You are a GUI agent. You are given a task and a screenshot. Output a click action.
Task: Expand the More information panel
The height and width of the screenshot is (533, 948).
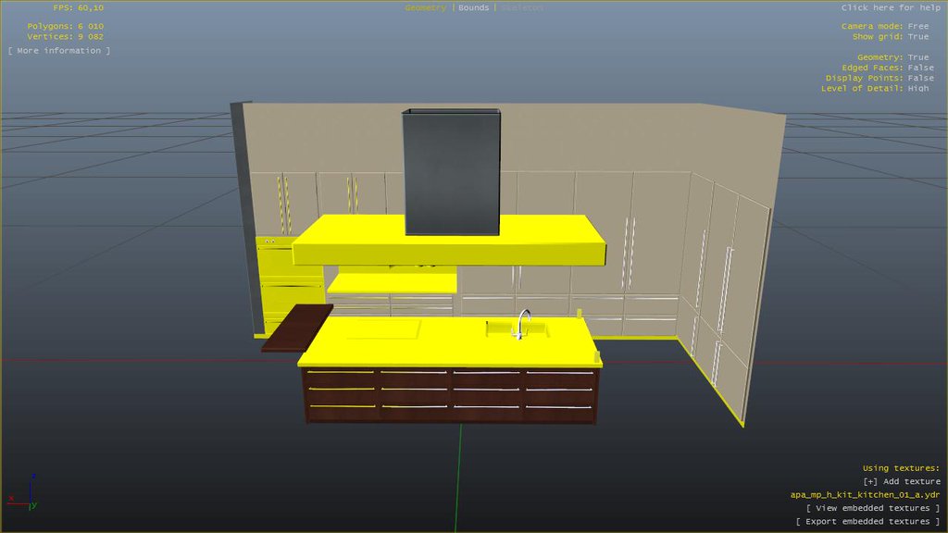(59, 51)
